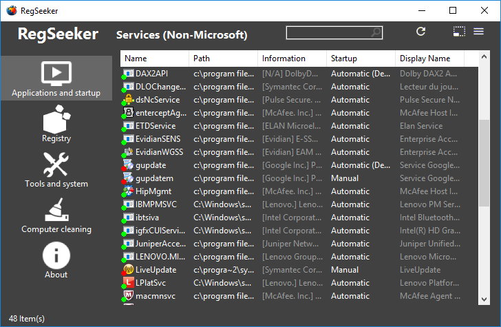Click 'McAfee Agent ...' display name
Viewport: 501px width, 327px height.
pos(430,296)
